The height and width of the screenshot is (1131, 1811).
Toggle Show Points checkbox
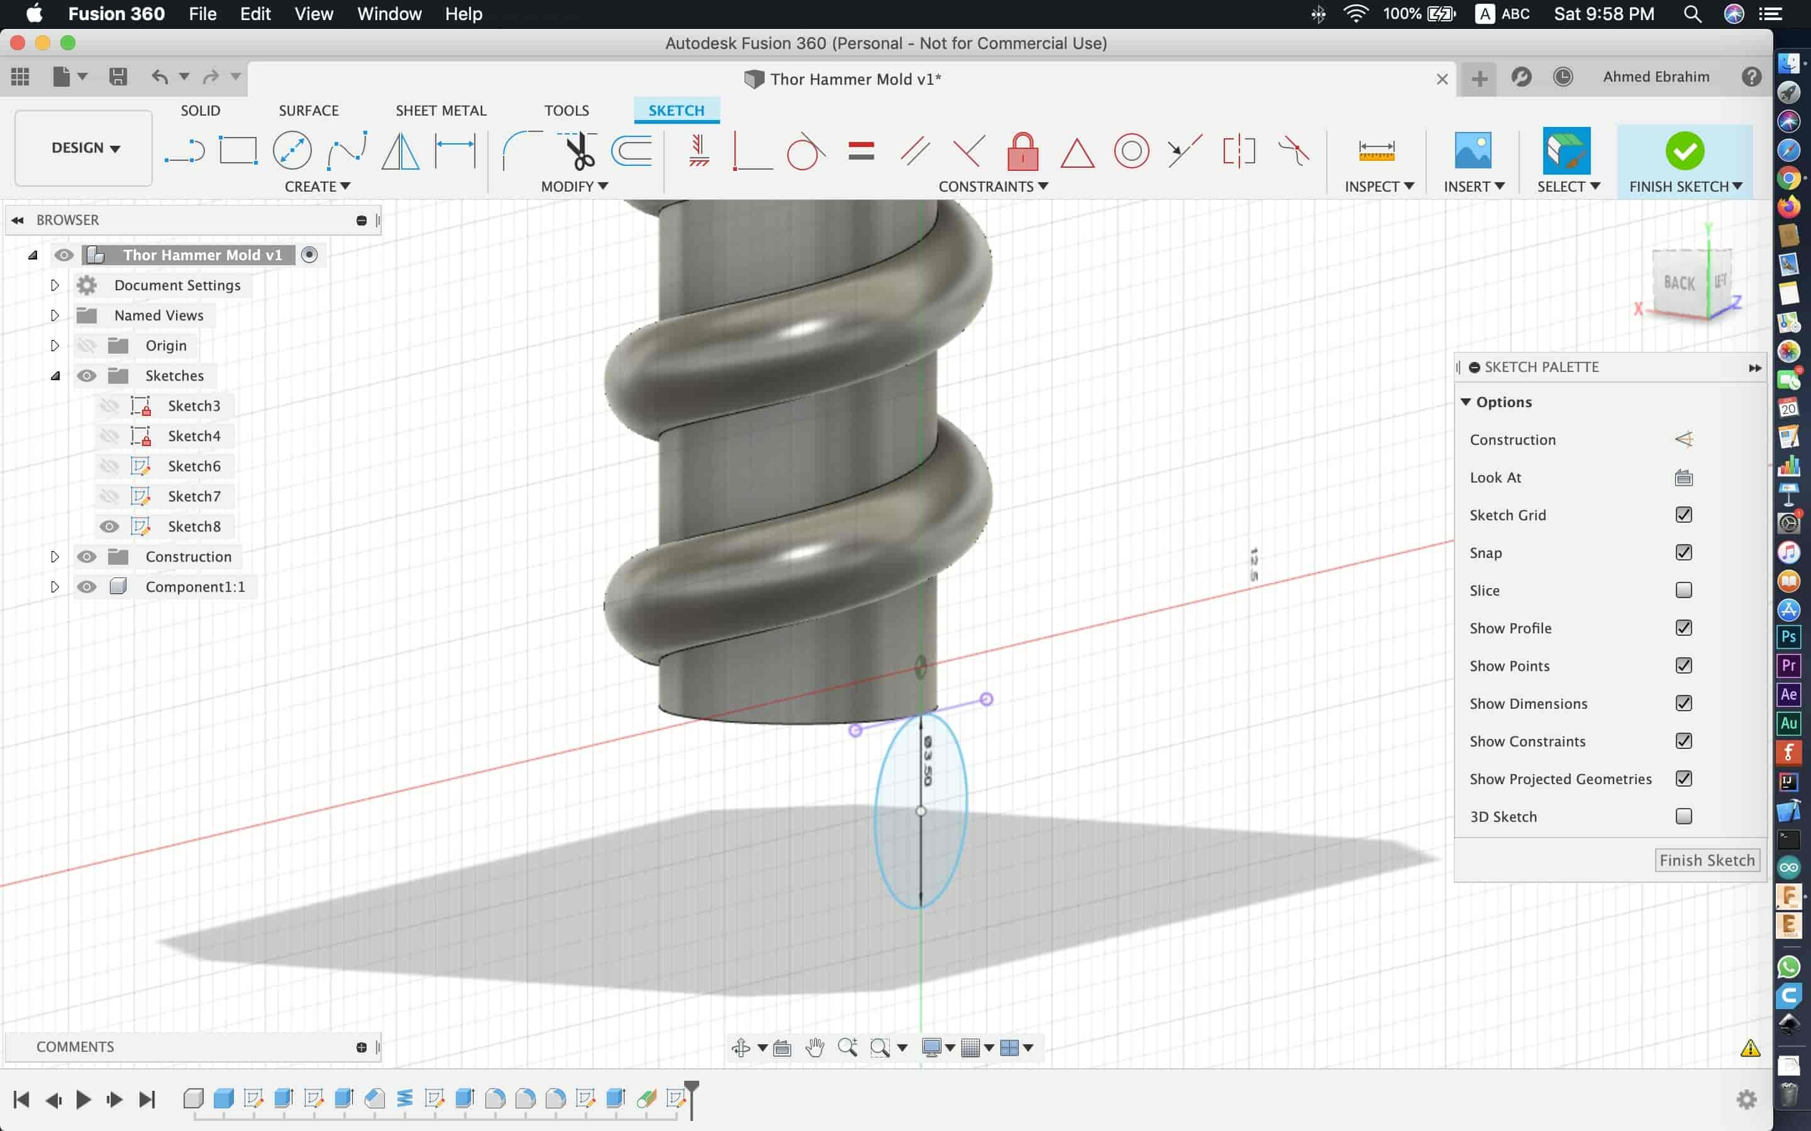[1684, 665]
